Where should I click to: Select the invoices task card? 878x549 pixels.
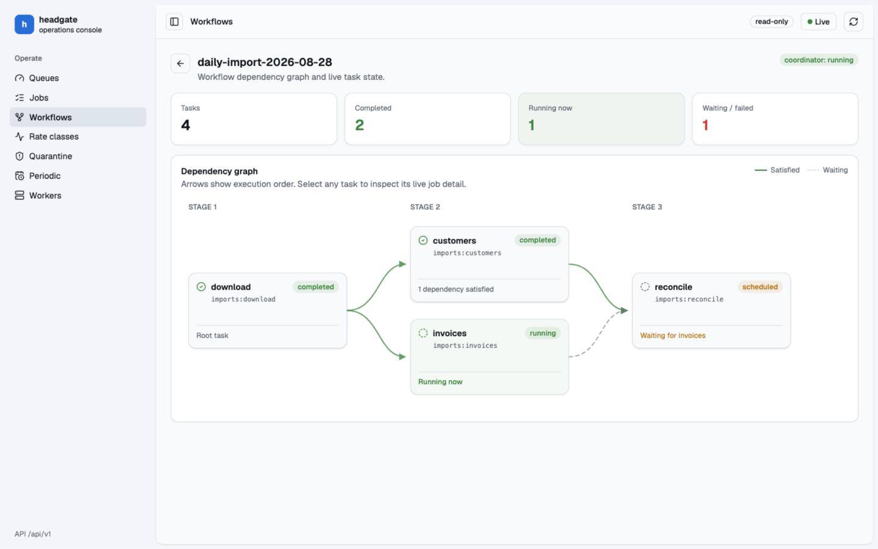[490, 357]
